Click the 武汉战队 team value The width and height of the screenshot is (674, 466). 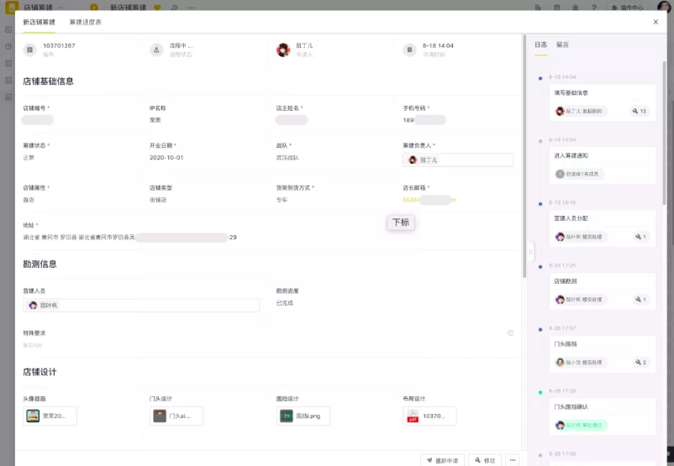287,158
